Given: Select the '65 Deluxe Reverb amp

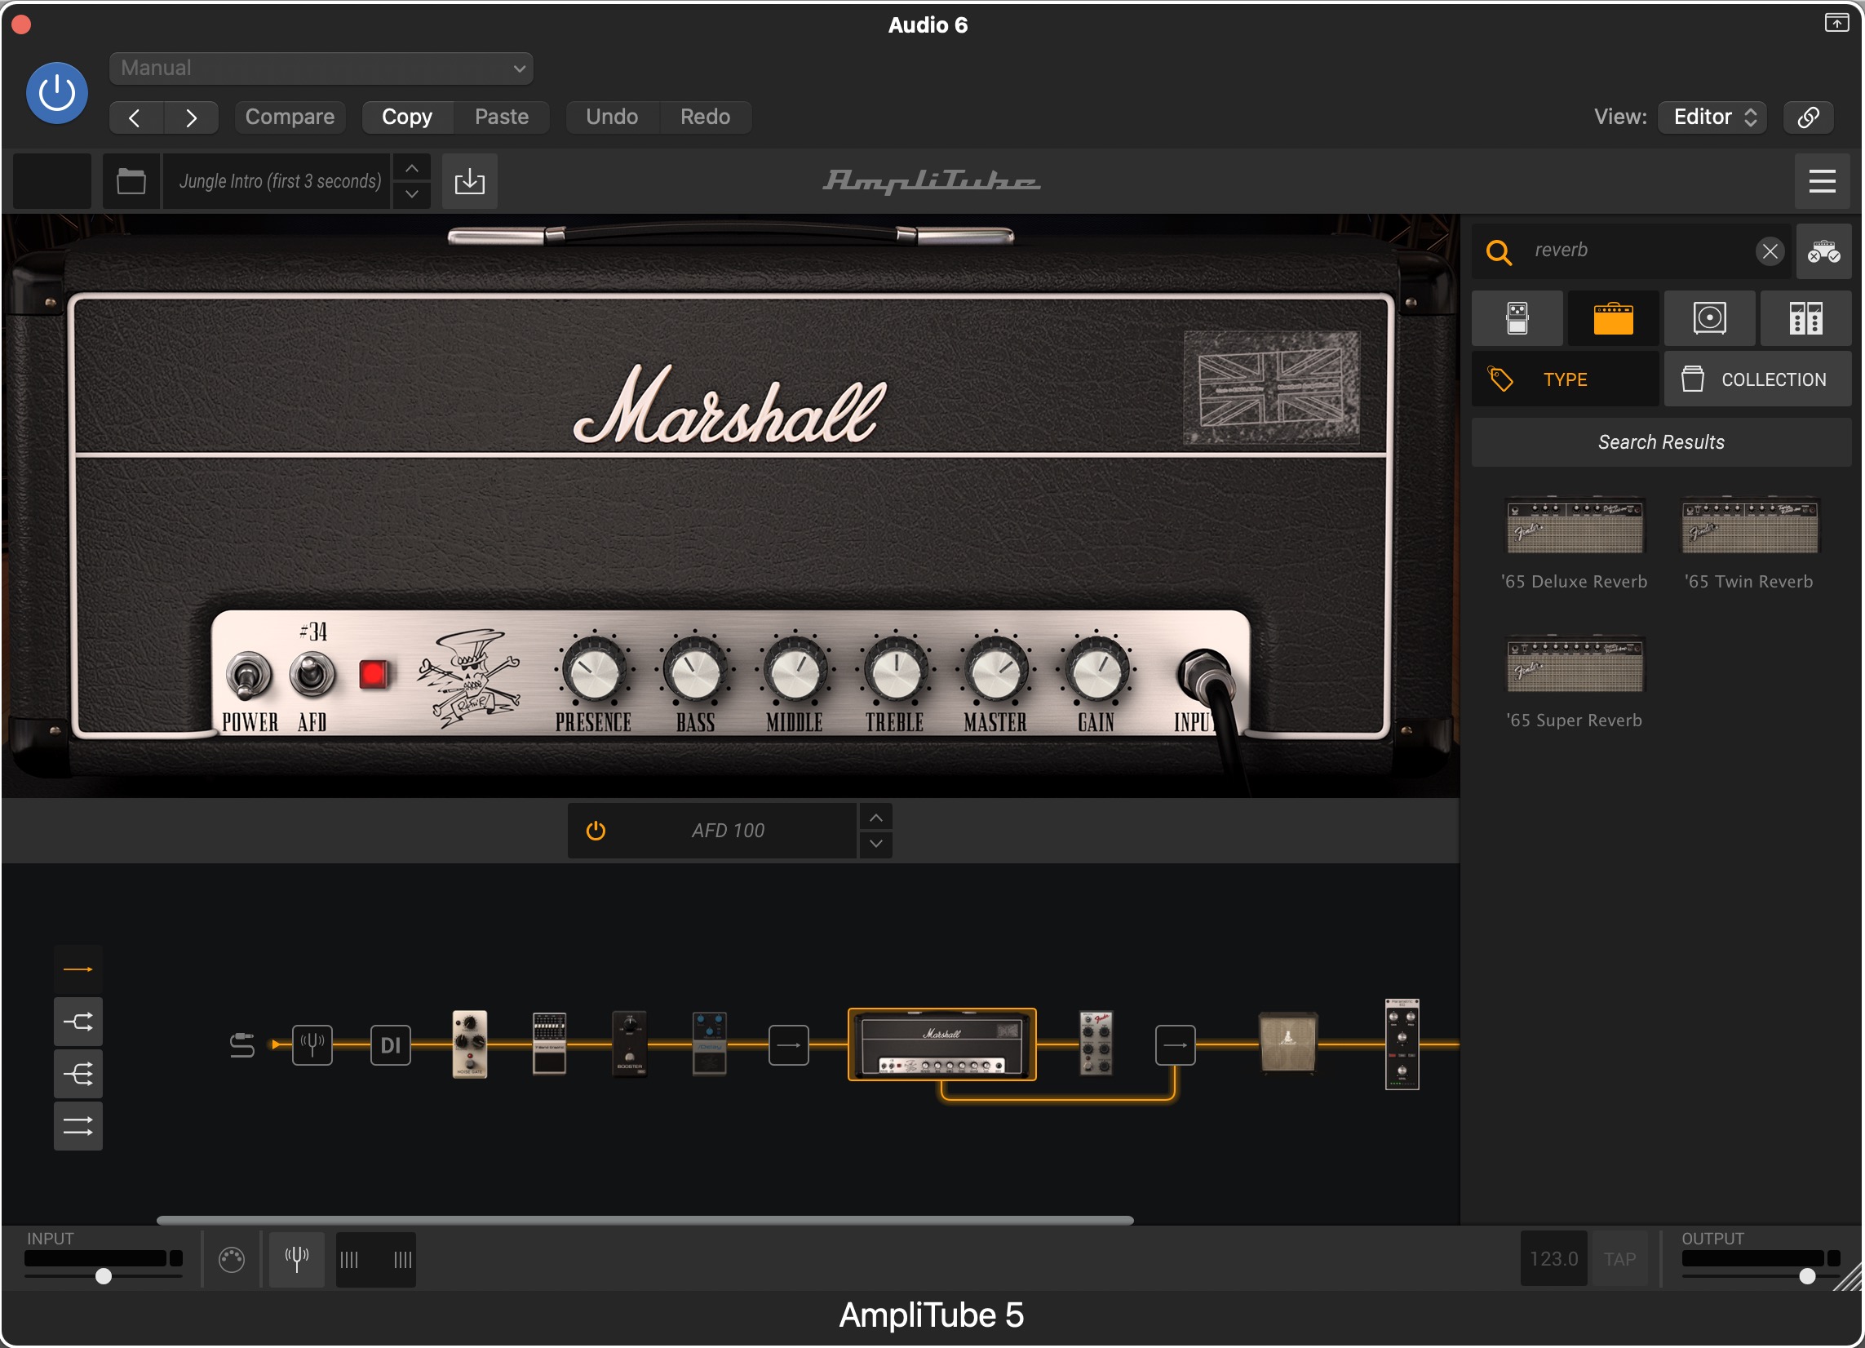Looking at the screenshot, I should coord(1574,543).
